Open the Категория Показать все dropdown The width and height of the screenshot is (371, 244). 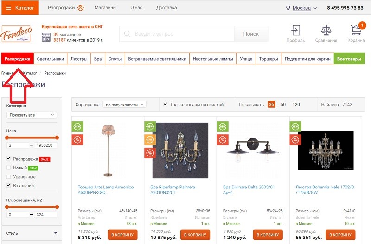click(x=32, y=115)
